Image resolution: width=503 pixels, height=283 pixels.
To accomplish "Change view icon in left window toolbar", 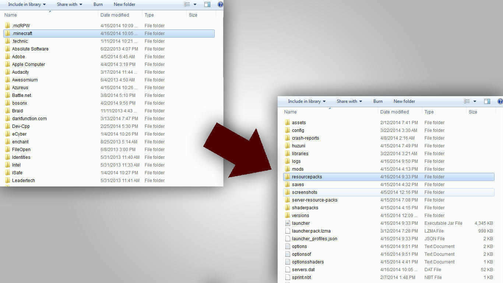I will (187, 4).
